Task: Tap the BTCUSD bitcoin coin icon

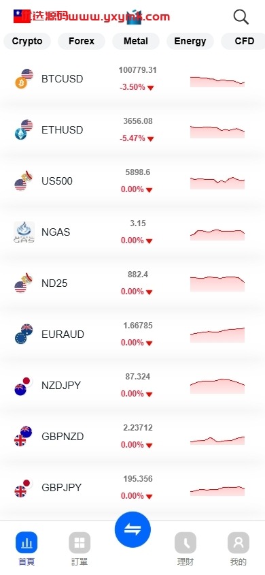Action: click(21, 83)
